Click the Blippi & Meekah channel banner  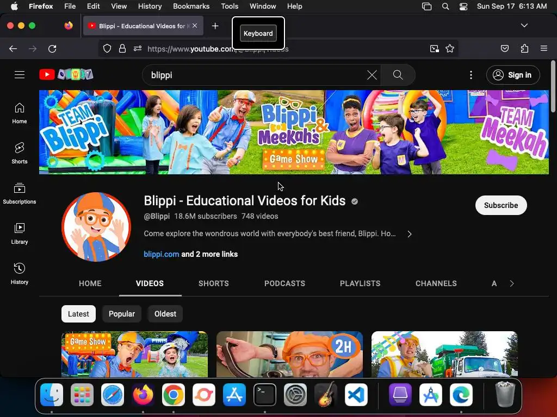click(x=294, y=132)
